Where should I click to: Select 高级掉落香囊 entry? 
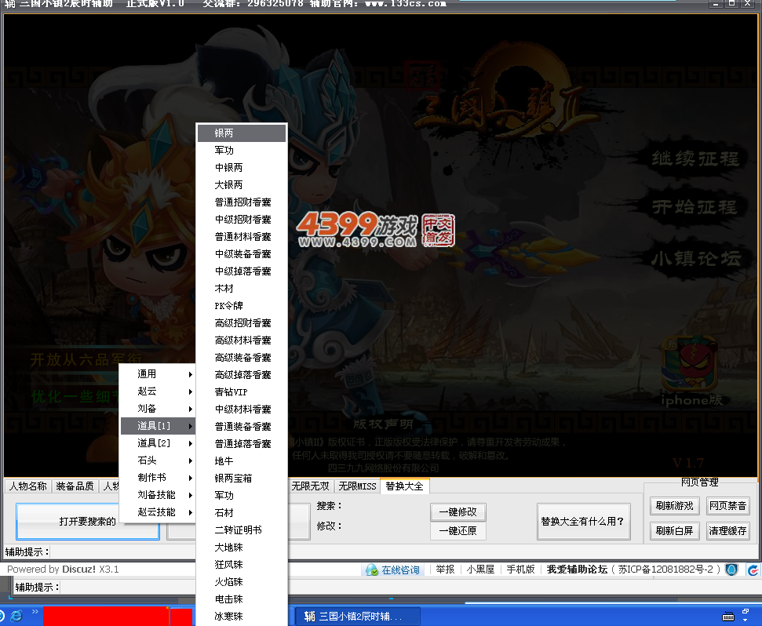pos(242,374)
